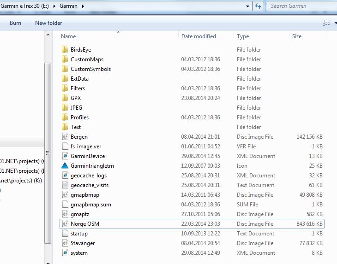Click the 582 KB size cell
Screen dimensions: 337x264
click(x=314, y=214)
